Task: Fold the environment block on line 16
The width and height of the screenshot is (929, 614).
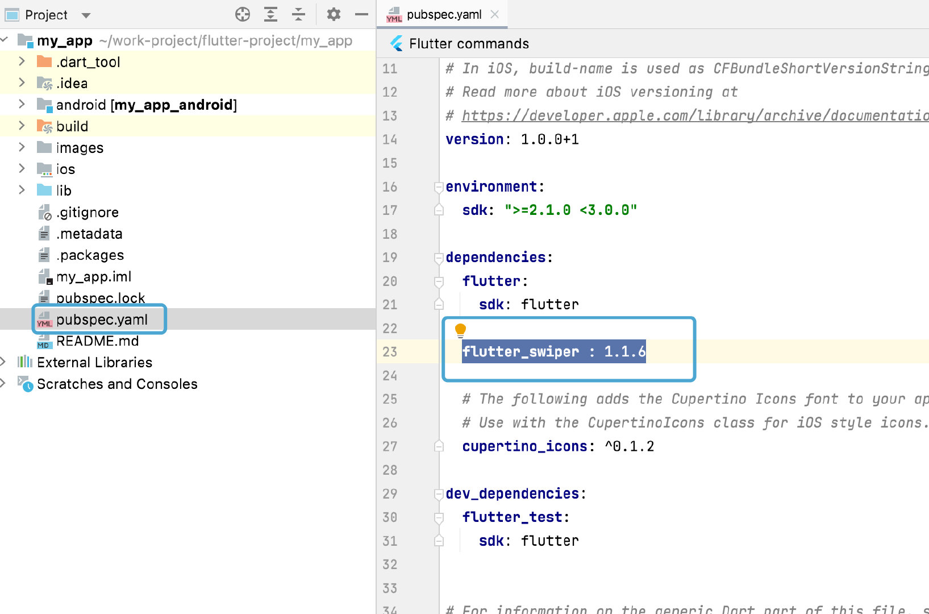Action: [x=439, y=186]
